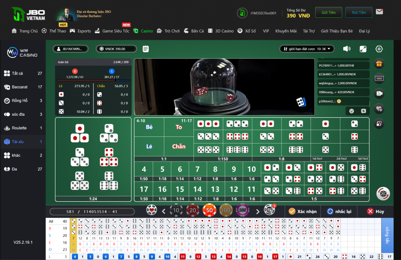Bet on Bé (small 4-10)
The image size is (401, 260).
pos(149,127)
